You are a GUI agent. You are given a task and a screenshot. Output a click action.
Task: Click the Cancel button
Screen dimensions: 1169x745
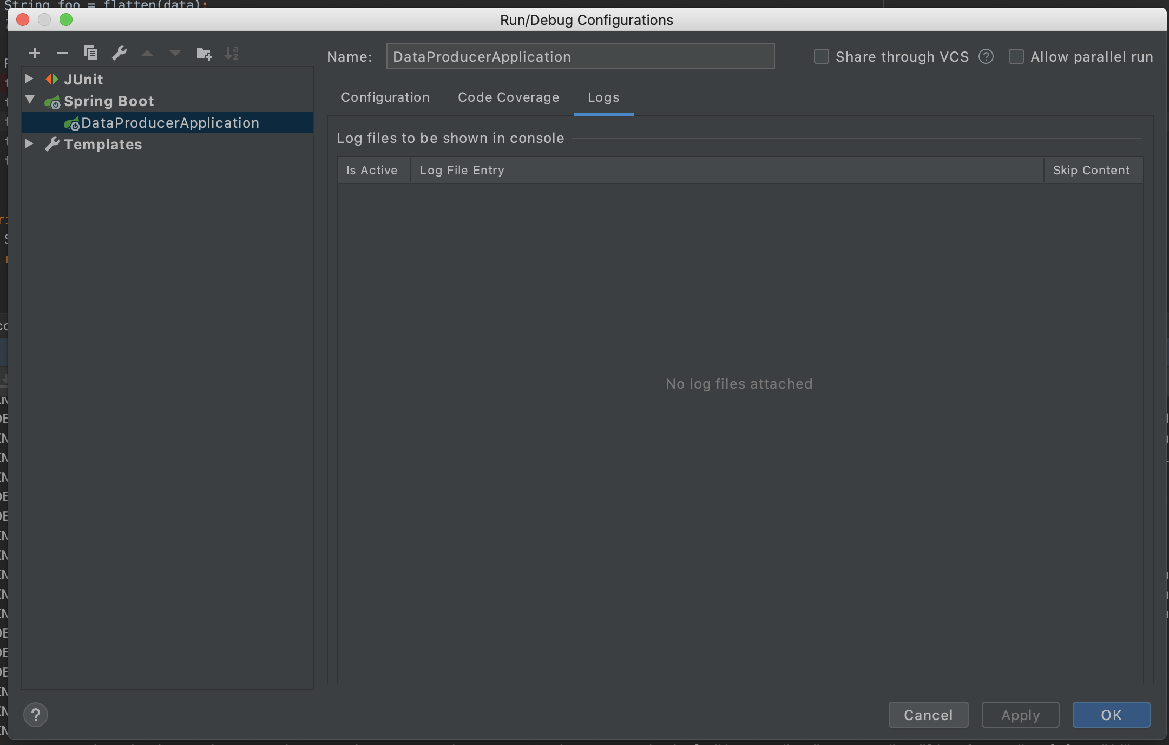(928, 715)
